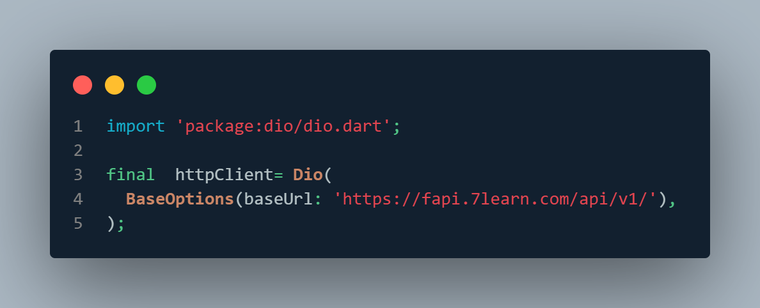Click line number 5 in gutter

click(78, 224)
